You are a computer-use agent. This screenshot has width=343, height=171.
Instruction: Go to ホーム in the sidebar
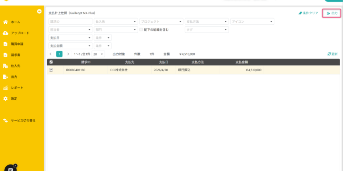coord(16,22)
